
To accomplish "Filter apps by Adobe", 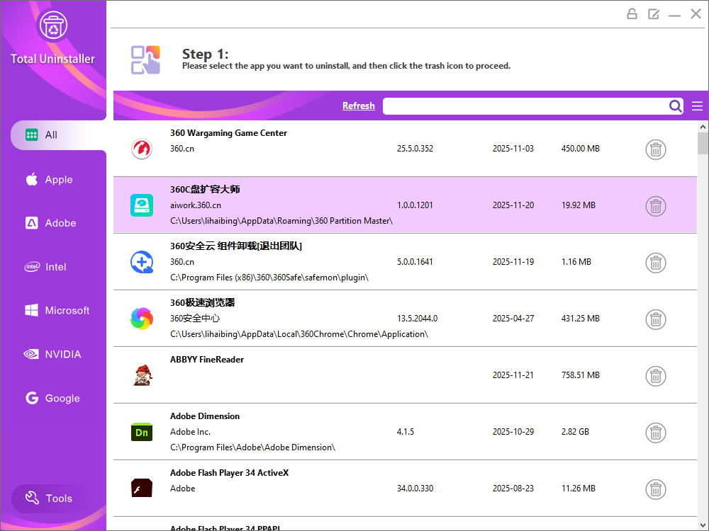I will pos(50,223).
